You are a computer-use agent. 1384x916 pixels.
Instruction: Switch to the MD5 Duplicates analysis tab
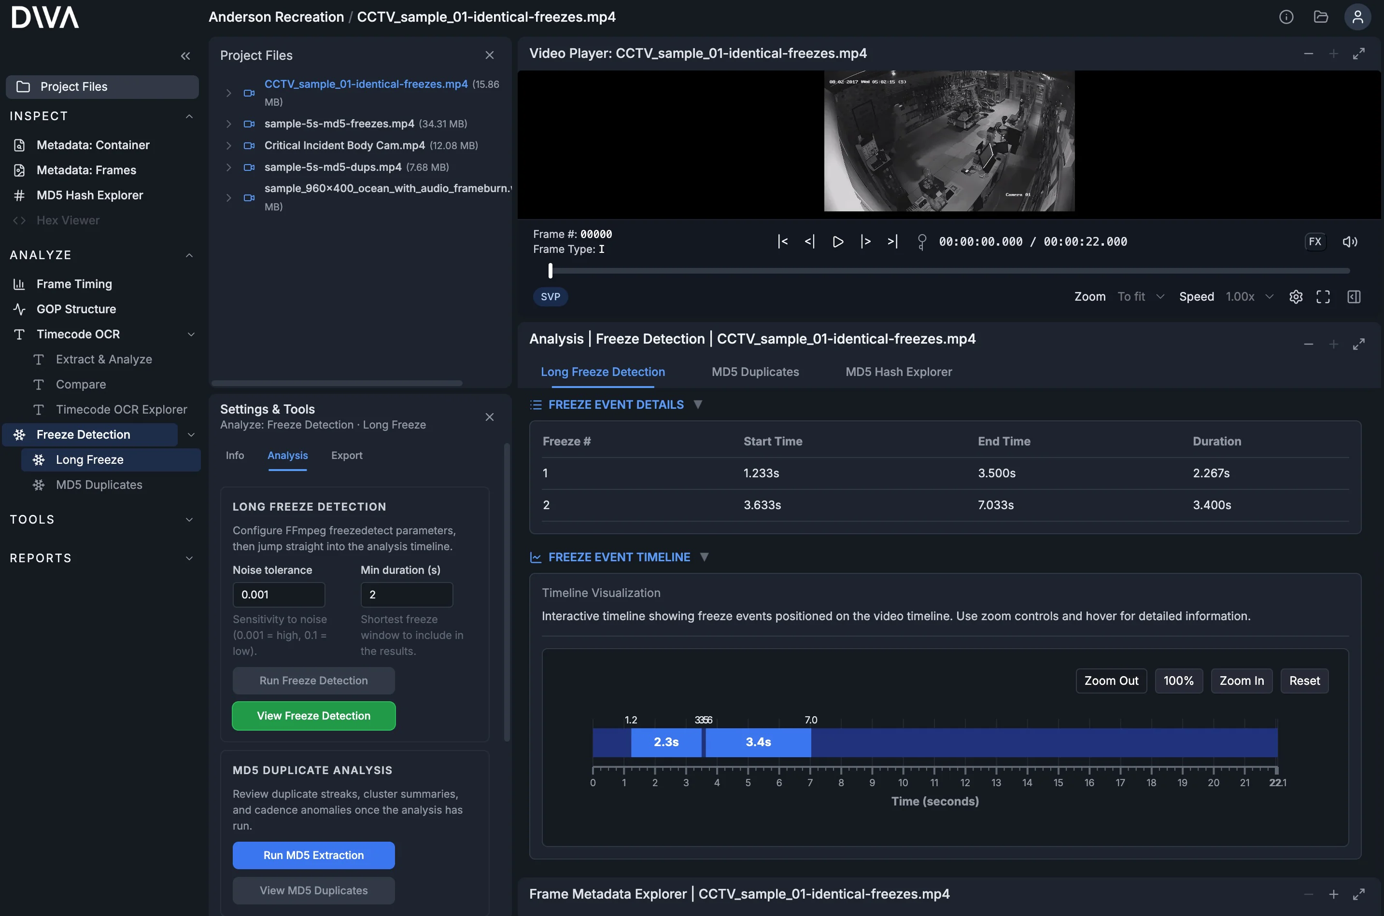click(x=755, y=372)
